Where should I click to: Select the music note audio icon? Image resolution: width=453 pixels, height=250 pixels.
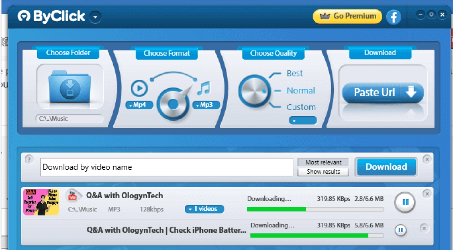203,89
